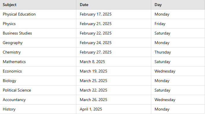Viewport: 205px width, 114px height.
Task: Click the April 1, 2025 date cell
Action: pos(114,109)
